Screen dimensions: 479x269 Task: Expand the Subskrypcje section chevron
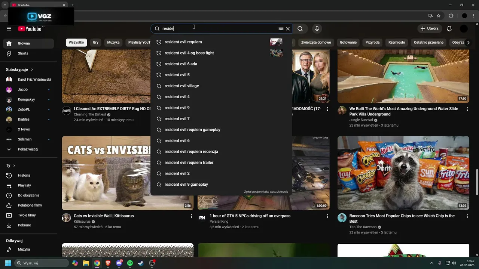[32, 70]
